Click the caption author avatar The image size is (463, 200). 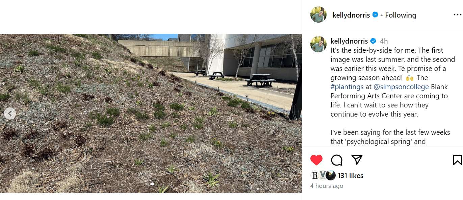coord(318,44)
